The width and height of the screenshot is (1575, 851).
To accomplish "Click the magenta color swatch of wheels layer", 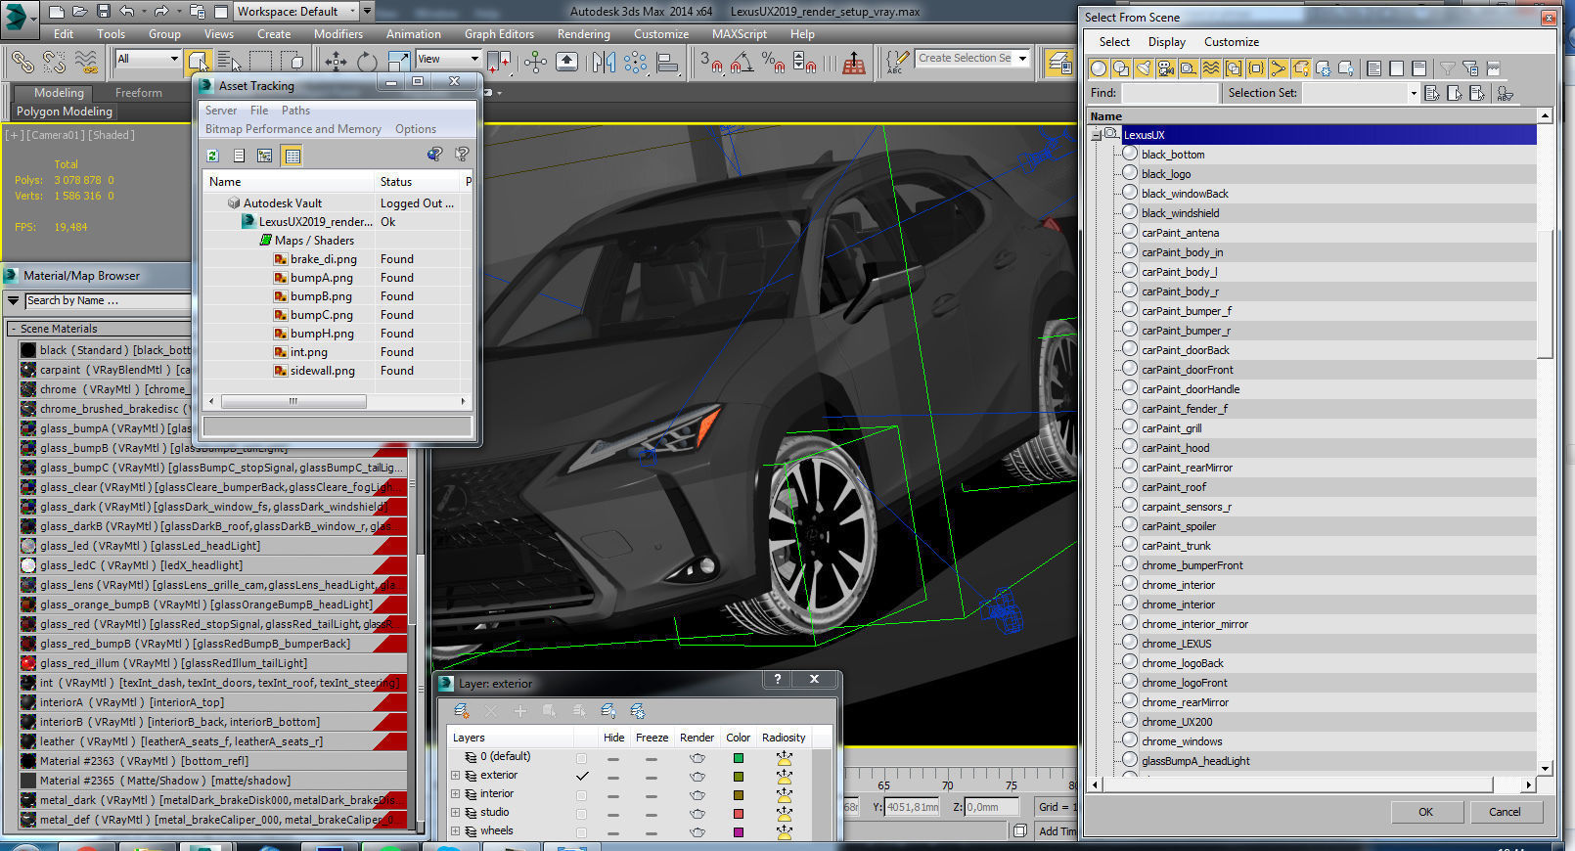I will [x=739, y=832].
